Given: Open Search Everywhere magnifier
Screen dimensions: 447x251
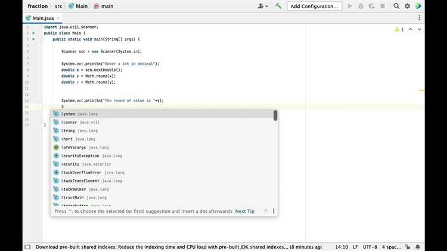Looking at the screenshot, I should [x=396, y=6].
